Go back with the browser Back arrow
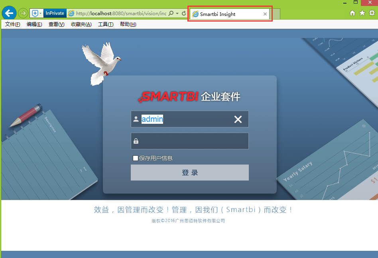378x258 pixels. [x=9, y=13]
